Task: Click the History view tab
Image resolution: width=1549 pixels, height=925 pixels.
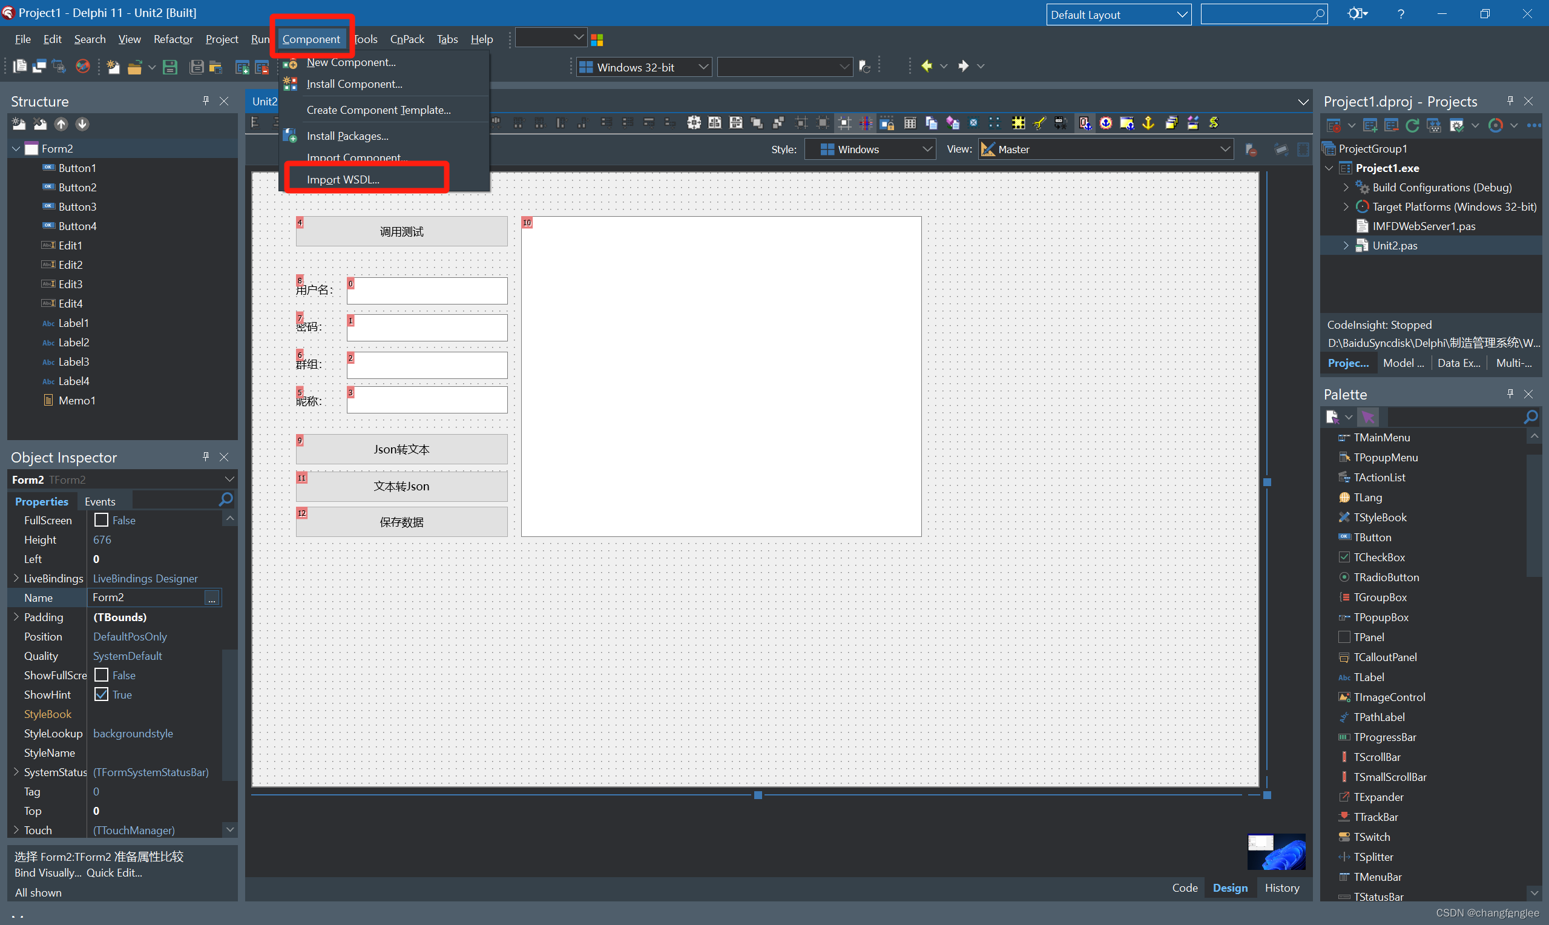Action: (x=1281, y=887)
